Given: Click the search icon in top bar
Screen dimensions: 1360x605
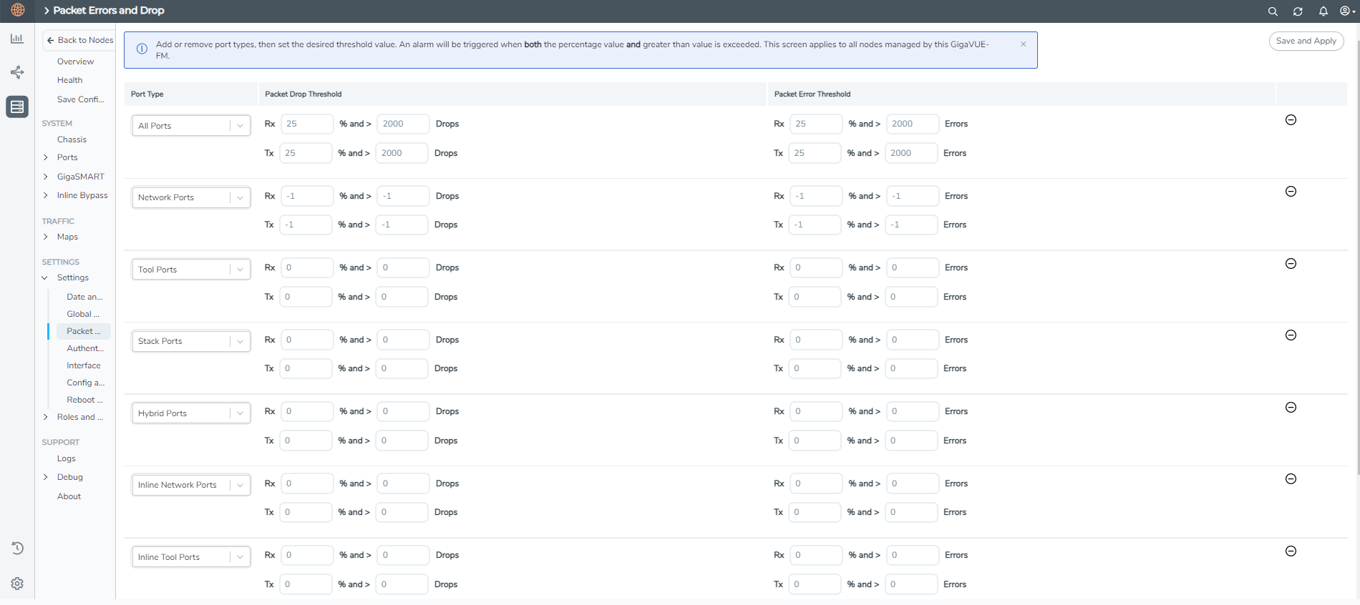Looking at the screenshot, I should (1273, 11).
